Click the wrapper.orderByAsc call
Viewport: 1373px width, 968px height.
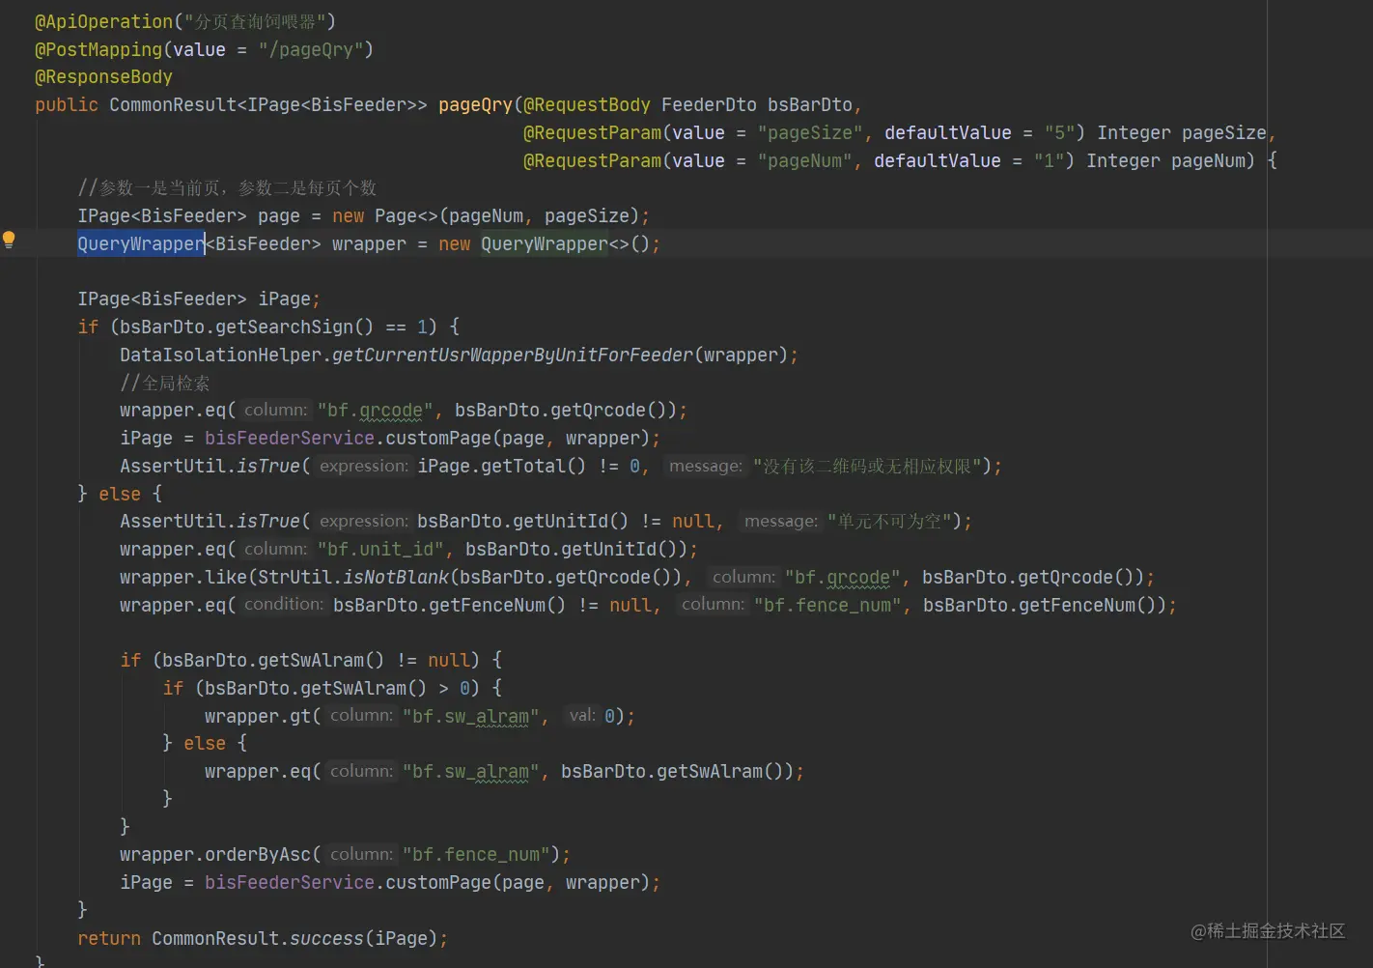tap(215, 854)
